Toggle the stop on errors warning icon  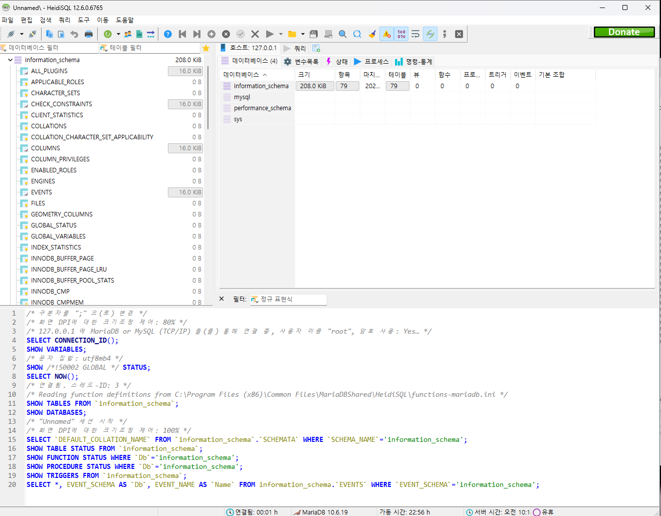[386, 34]
